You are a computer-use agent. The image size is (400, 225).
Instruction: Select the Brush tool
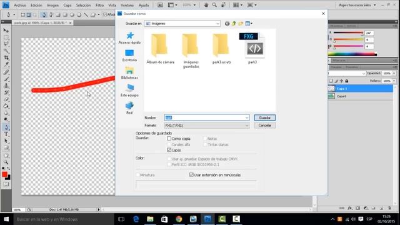pyautogui.click(x=6, y=79)
